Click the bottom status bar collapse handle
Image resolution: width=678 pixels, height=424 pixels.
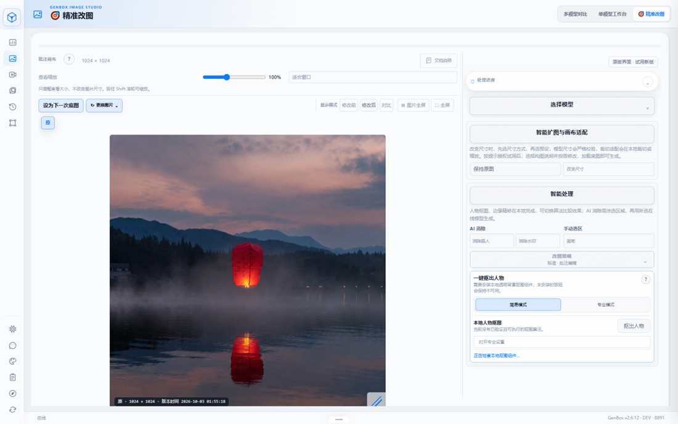point(339,419)
